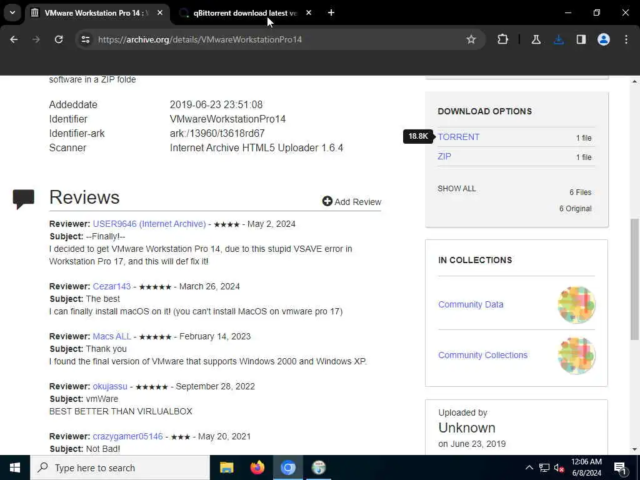Close the qBittorrent tab
640x480 pixels.
click(x=309, y=12)
